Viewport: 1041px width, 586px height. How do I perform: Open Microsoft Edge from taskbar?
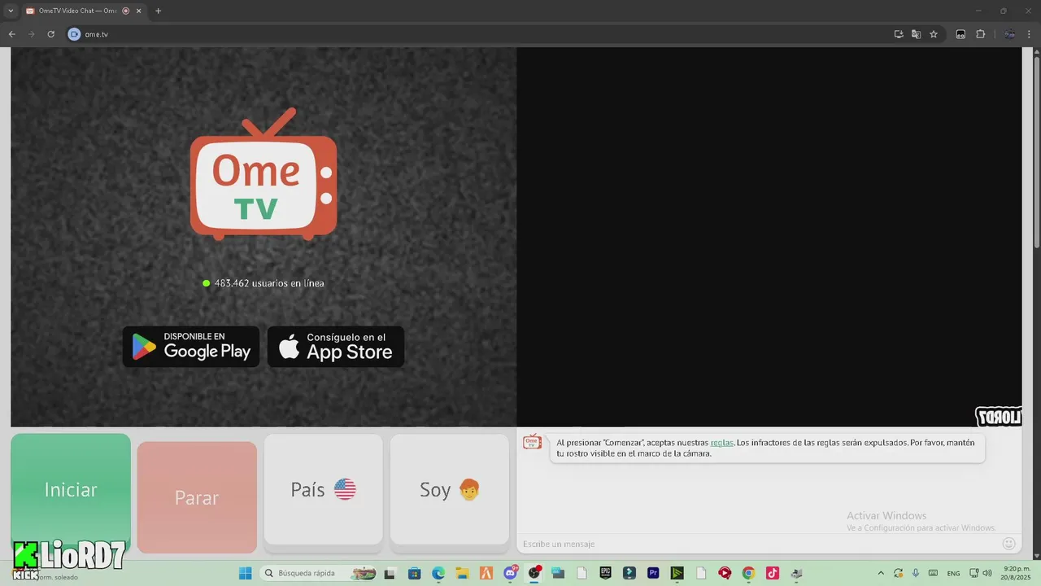[x=438, y=573]
